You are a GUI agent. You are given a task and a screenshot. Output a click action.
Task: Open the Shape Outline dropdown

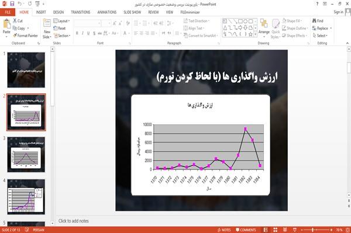(295, 28)
